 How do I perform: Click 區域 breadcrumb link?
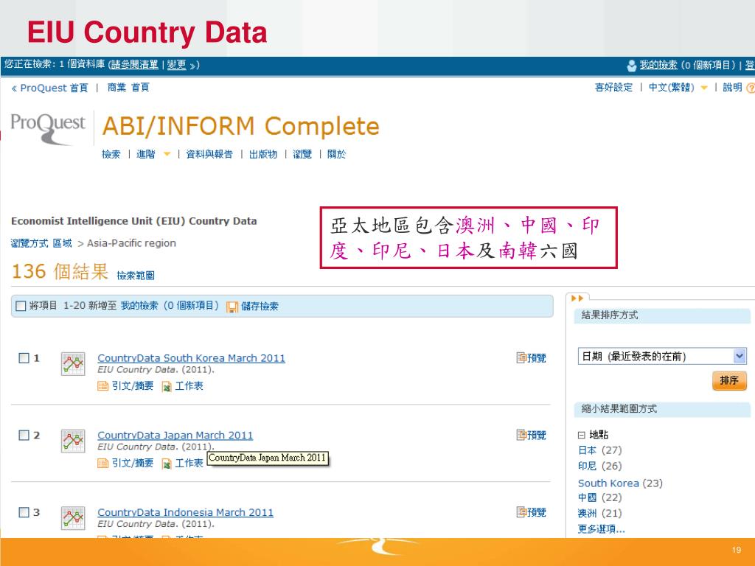point(62,243)
